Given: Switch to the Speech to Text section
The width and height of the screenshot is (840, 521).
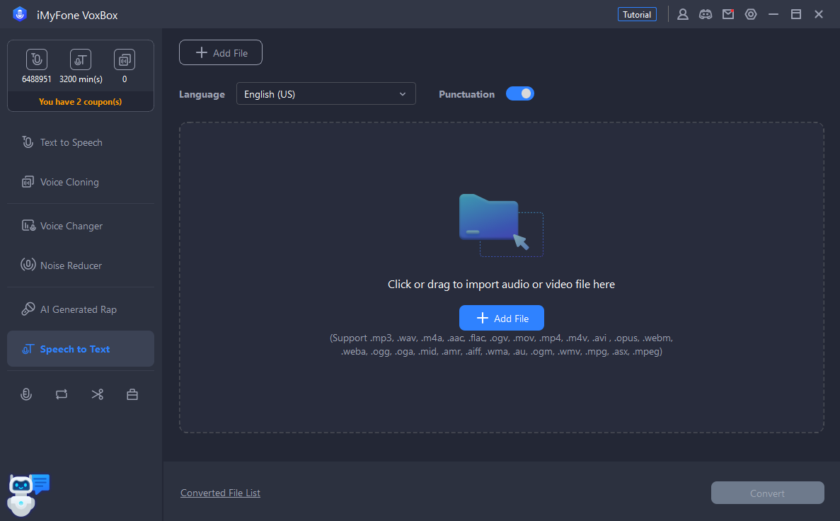Looking at the screenshot, I should pyautogui.click(x=74, y=348).
